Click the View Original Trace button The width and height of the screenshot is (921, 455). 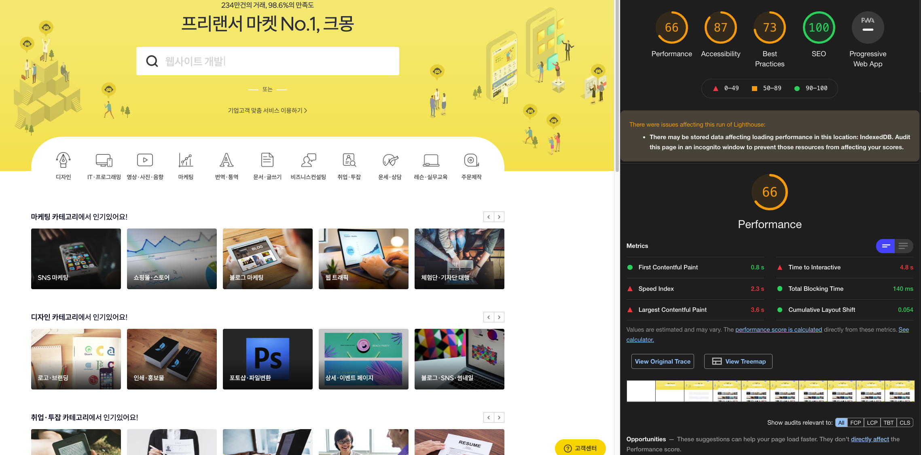tap(662, 361)
